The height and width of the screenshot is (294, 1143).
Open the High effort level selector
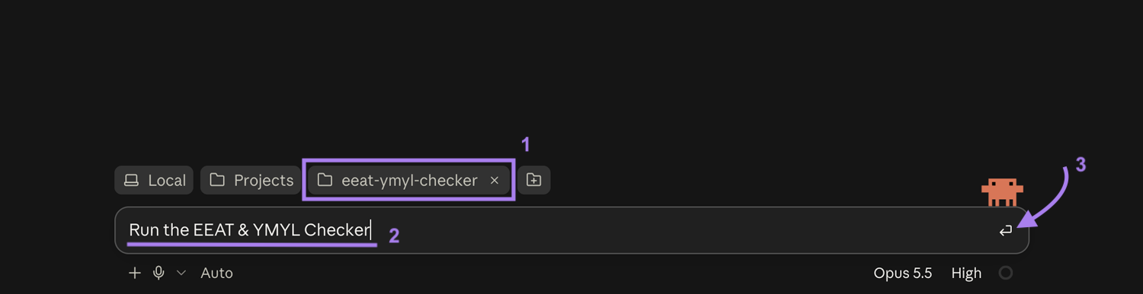966,273
